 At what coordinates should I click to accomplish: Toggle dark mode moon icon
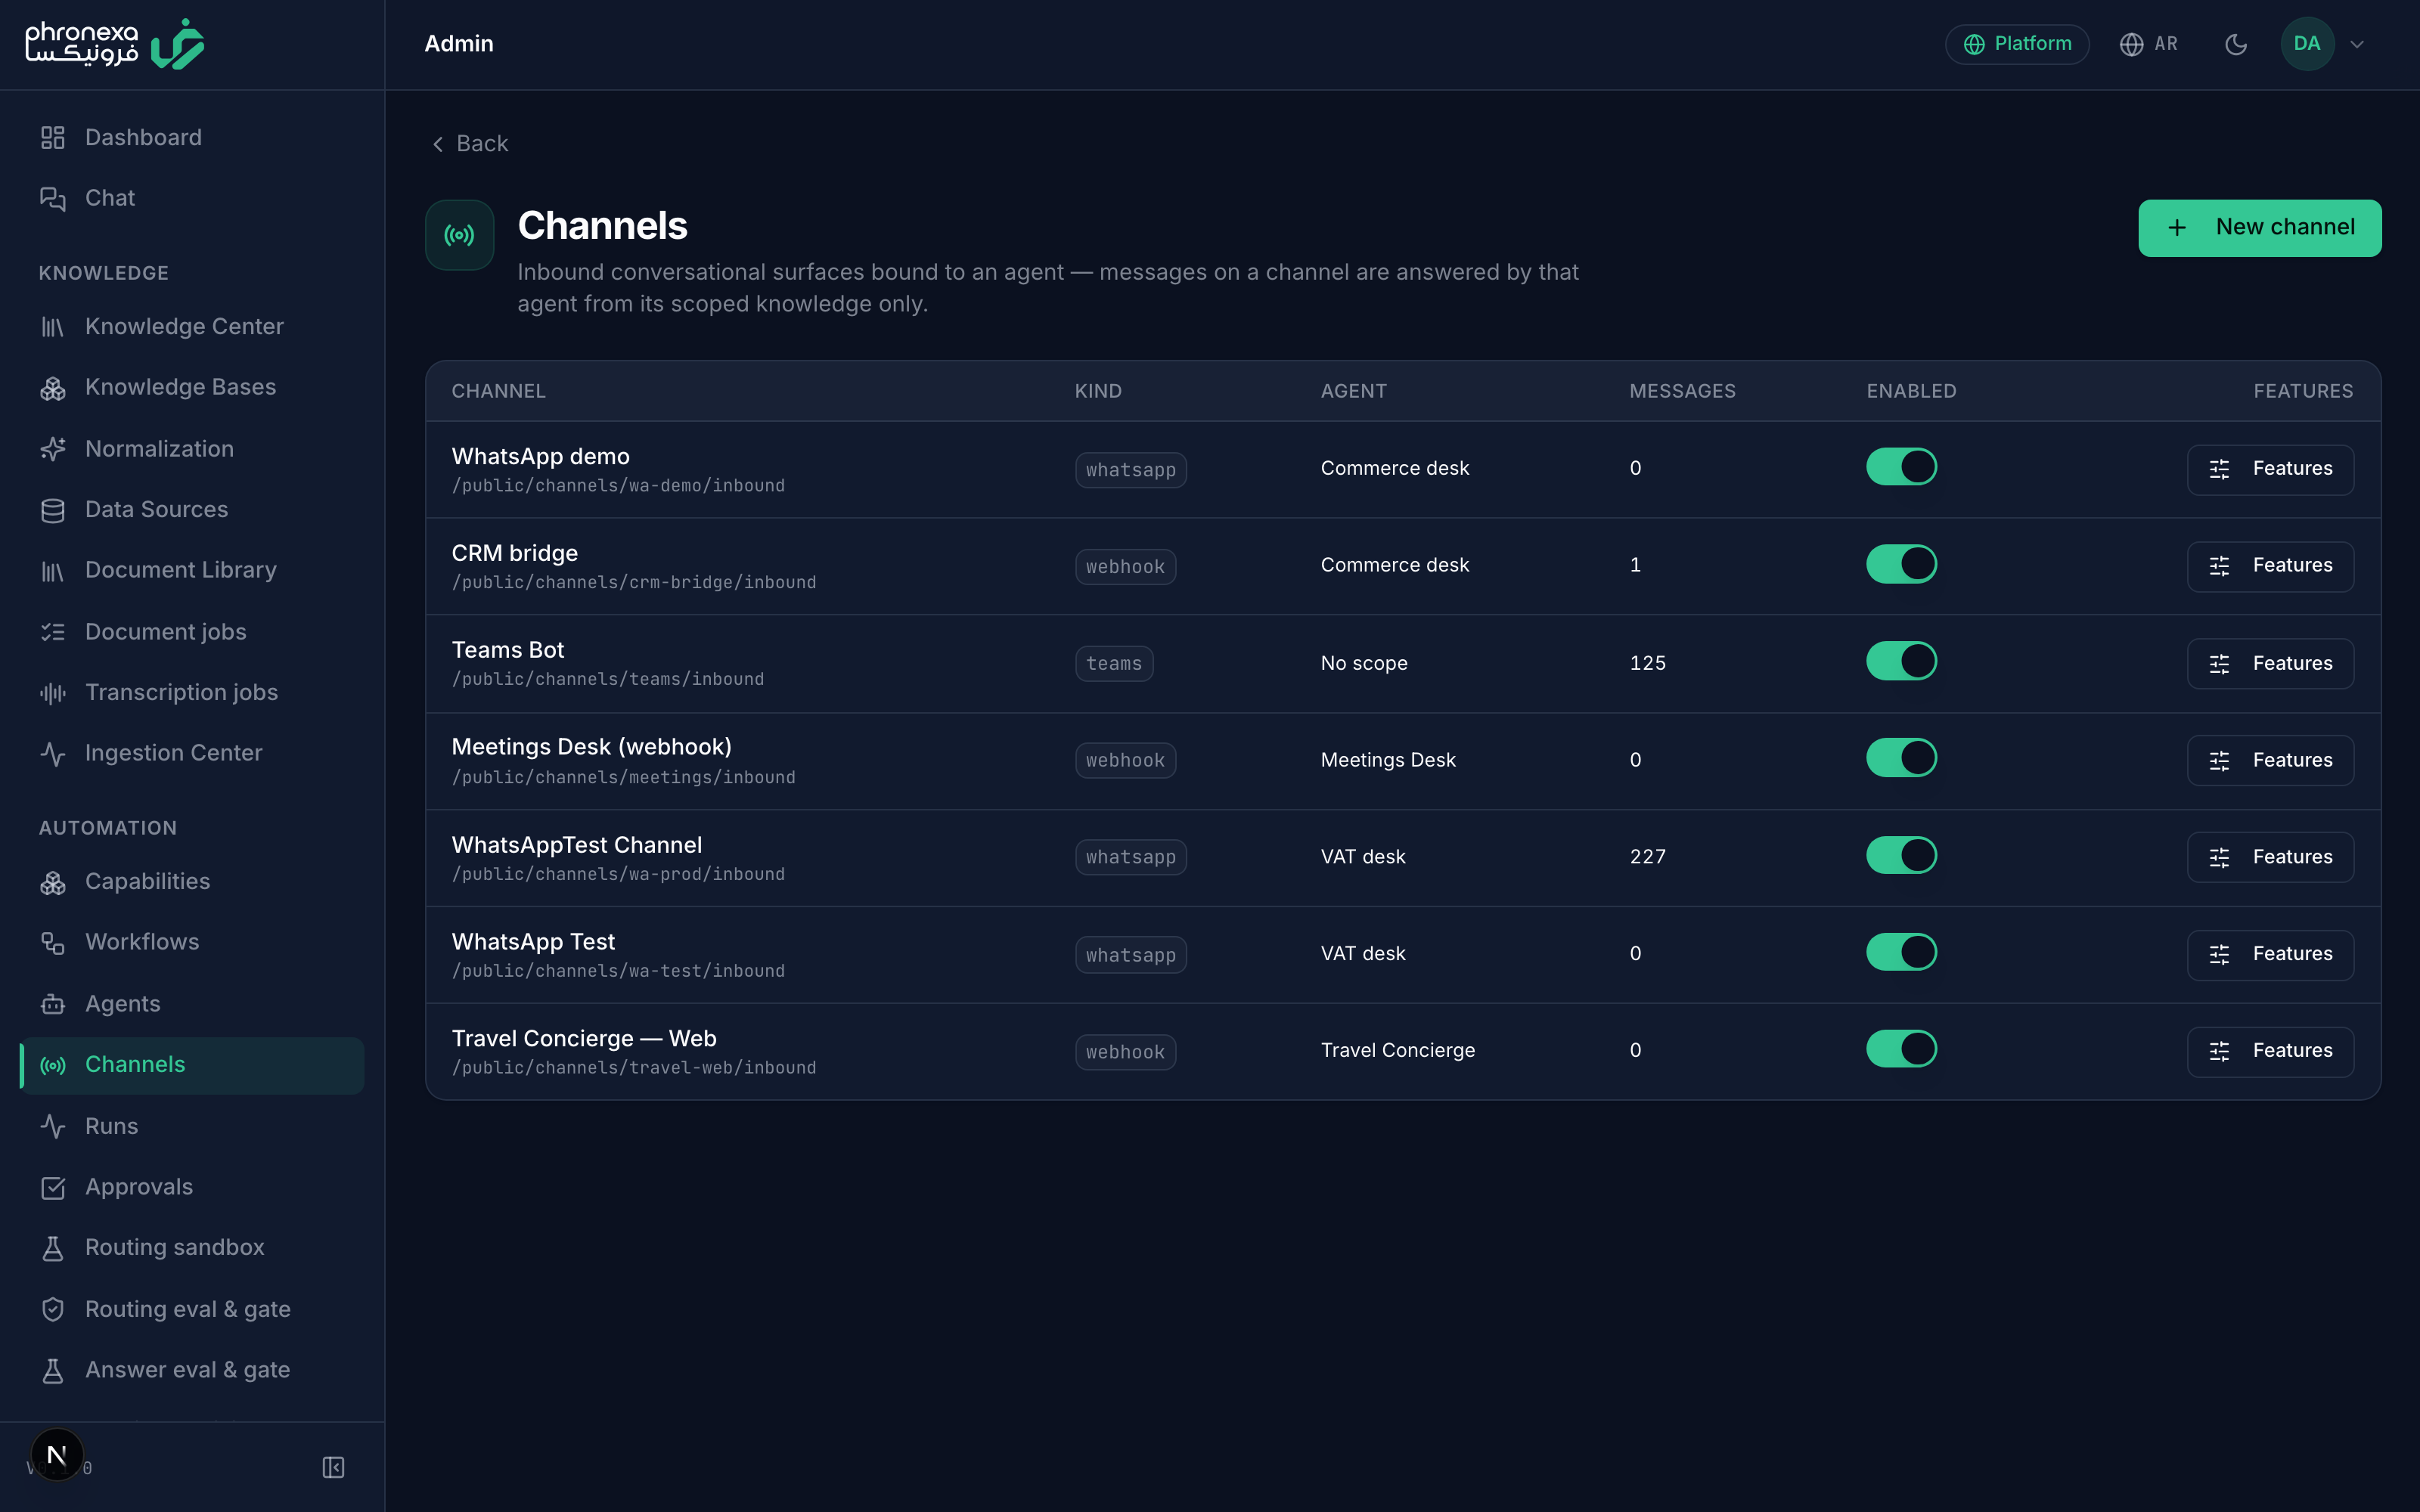[2236, 44]
